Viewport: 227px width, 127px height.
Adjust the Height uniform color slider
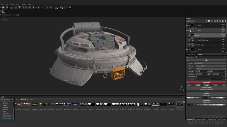pos(206,97)
